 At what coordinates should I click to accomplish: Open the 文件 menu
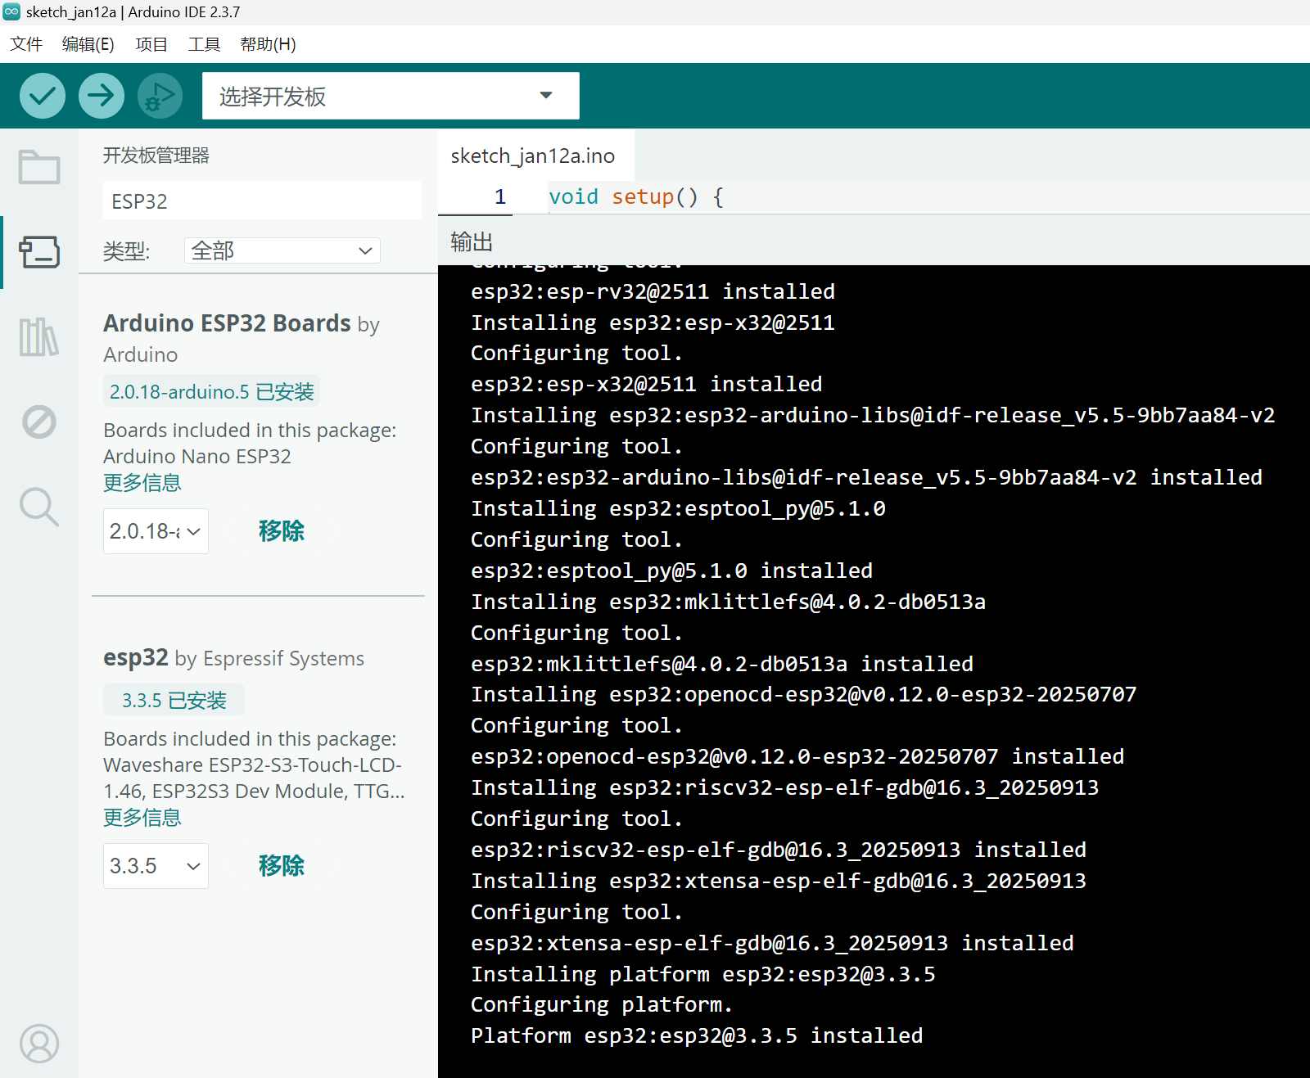[x=26, y=44]
